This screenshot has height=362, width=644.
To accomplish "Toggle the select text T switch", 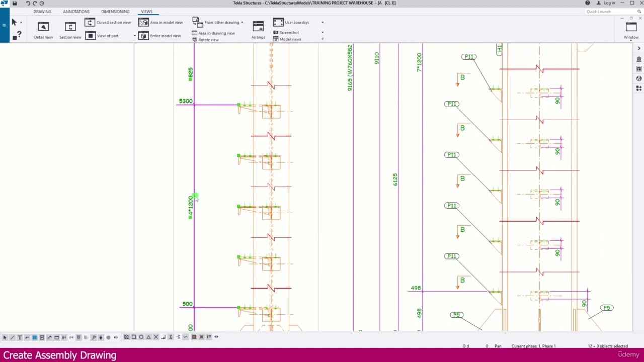I will tap(20, 337).
